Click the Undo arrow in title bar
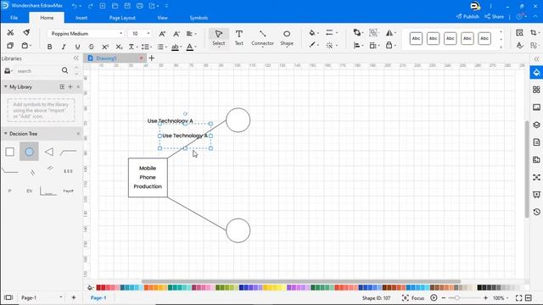Viewport: 543px width, 305px height. [75, 6]
